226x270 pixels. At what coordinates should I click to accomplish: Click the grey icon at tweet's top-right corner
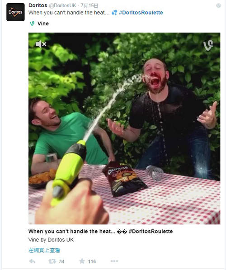click(218, 5)
